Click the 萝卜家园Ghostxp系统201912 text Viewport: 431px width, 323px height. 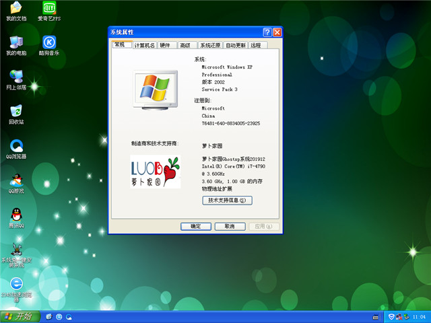point(234,159)
